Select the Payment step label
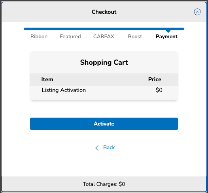Screen dimensions: 208x193 (x=166, y=37)
